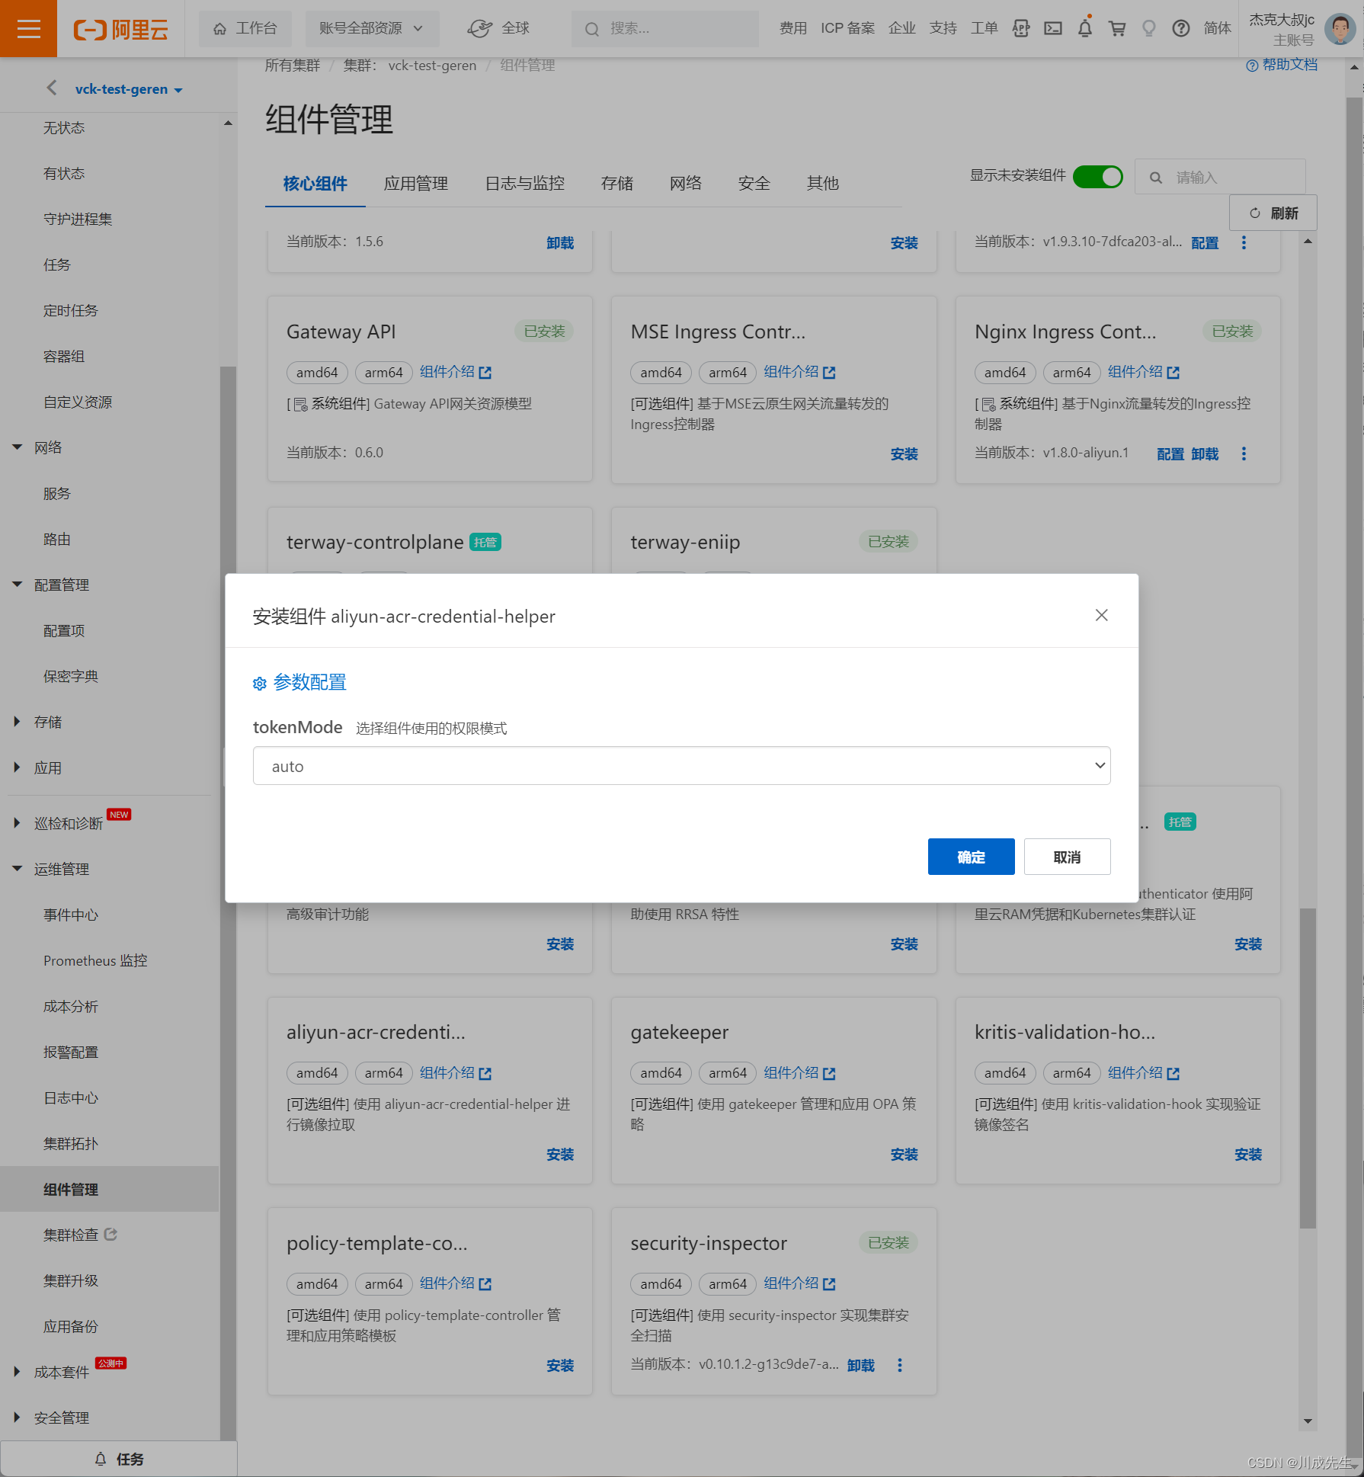Screen dimensions: 1364x1477
Task: Expand the Storage sidebar section
Action: pyautogui.click(x=17, y=722)
